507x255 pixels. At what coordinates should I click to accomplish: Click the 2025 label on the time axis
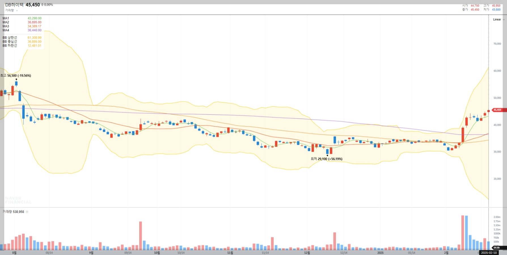[380, 253]
